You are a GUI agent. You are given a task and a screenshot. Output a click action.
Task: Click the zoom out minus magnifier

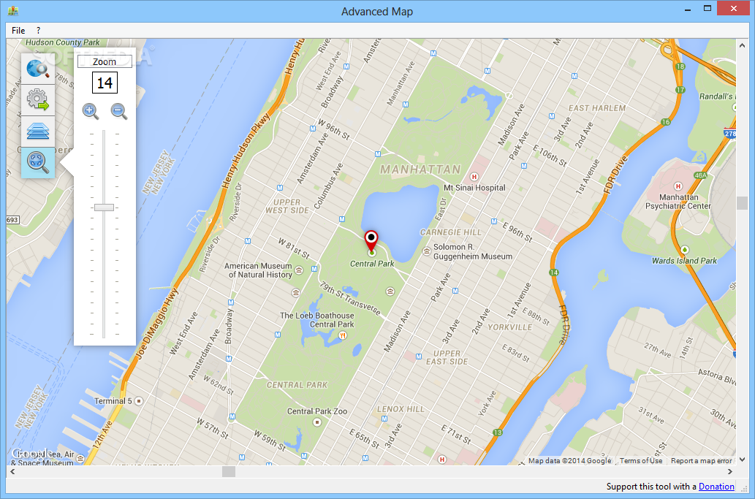click(x=119, y=112)
